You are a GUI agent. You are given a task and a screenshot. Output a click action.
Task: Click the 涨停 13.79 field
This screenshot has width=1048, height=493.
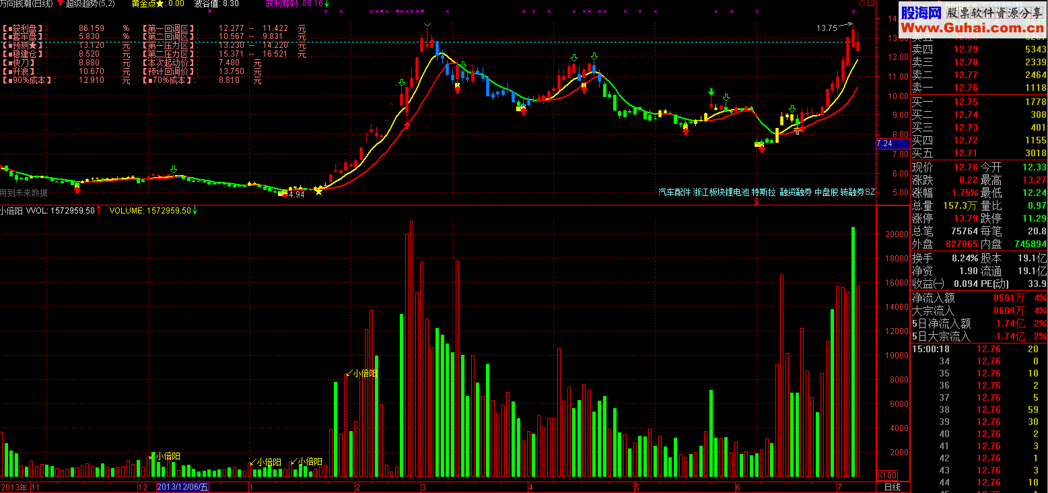coord(945,218)
